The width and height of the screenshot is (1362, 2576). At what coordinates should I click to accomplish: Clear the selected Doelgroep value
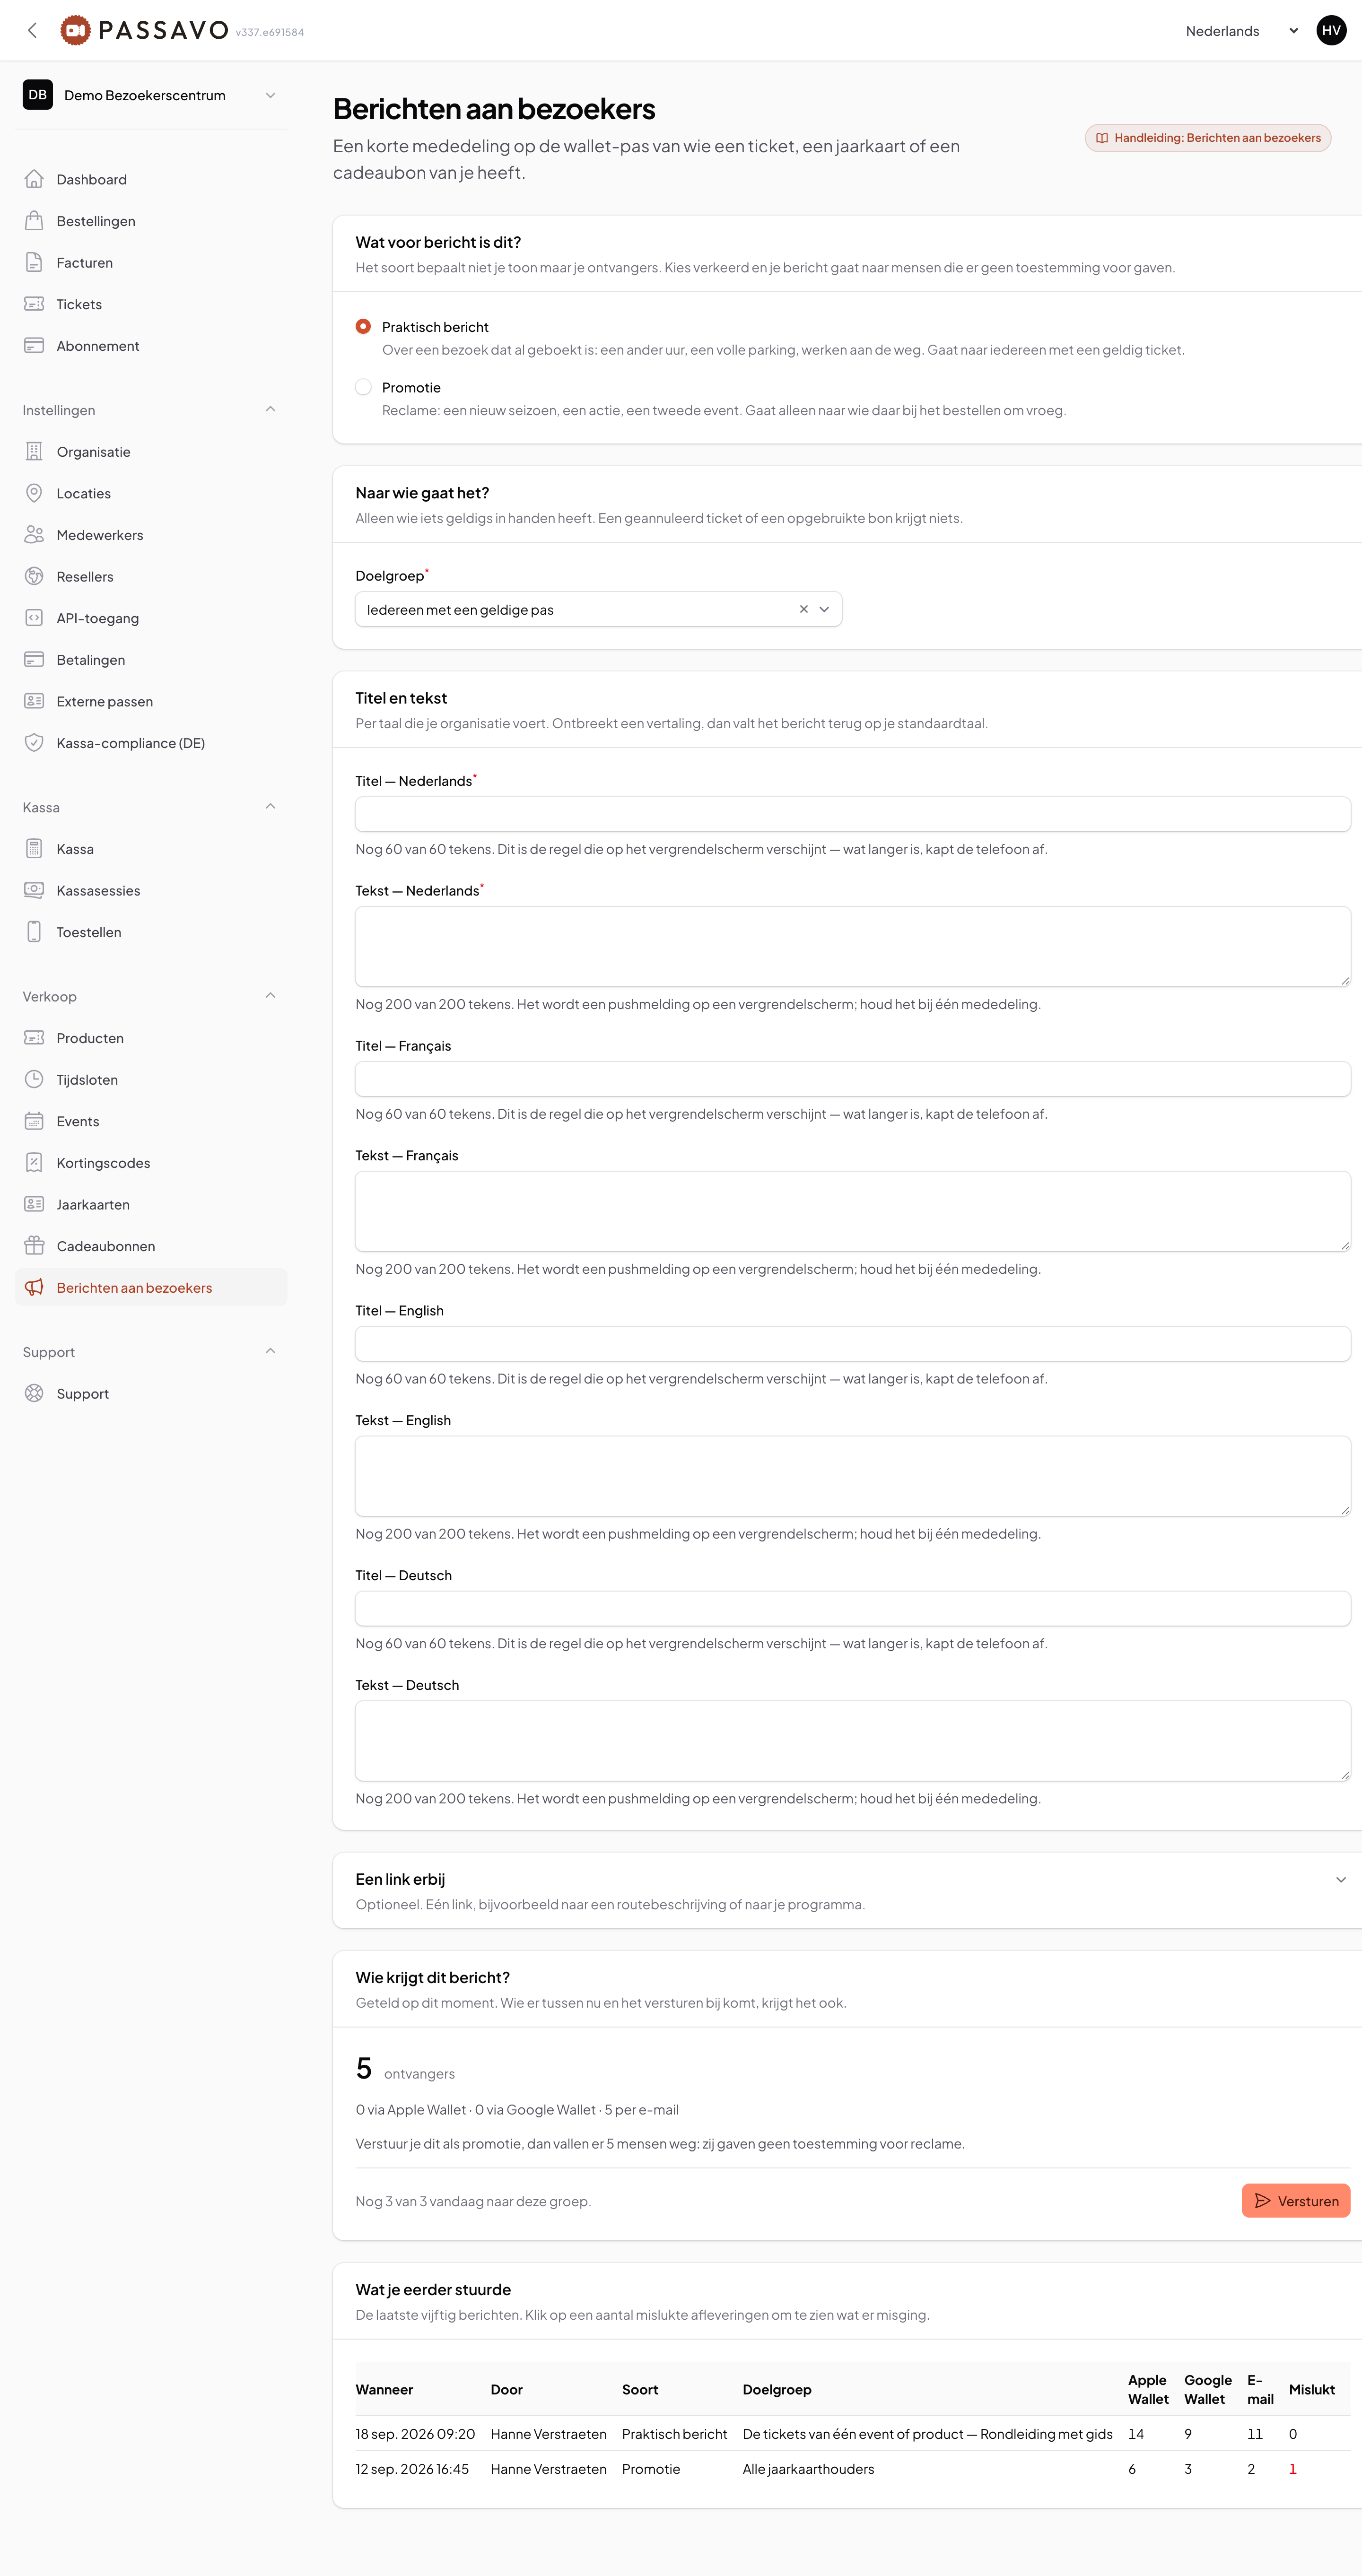point(803,609)
